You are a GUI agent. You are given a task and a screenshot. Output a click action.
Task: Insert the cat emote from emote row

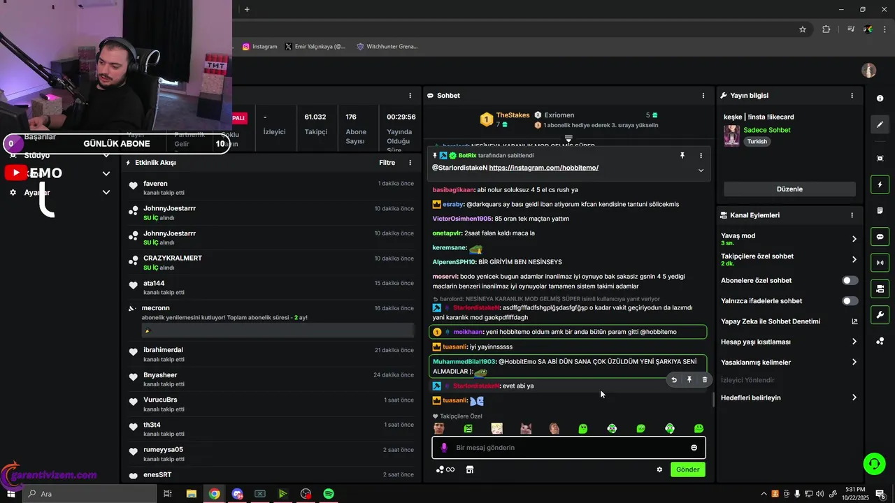coord(526,428)
